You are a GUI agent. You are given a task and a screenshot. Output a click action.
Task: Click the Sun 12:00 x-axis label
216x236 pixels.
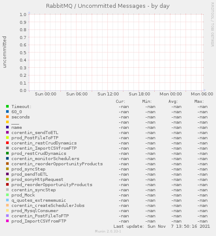pyautogui.click(x=108, y=94)
